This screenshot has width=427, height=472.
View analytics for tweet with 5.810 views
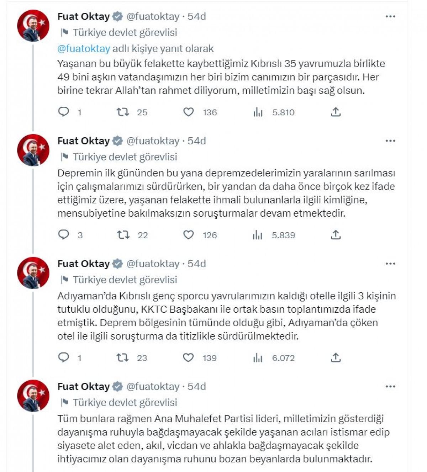pos(258,112)
